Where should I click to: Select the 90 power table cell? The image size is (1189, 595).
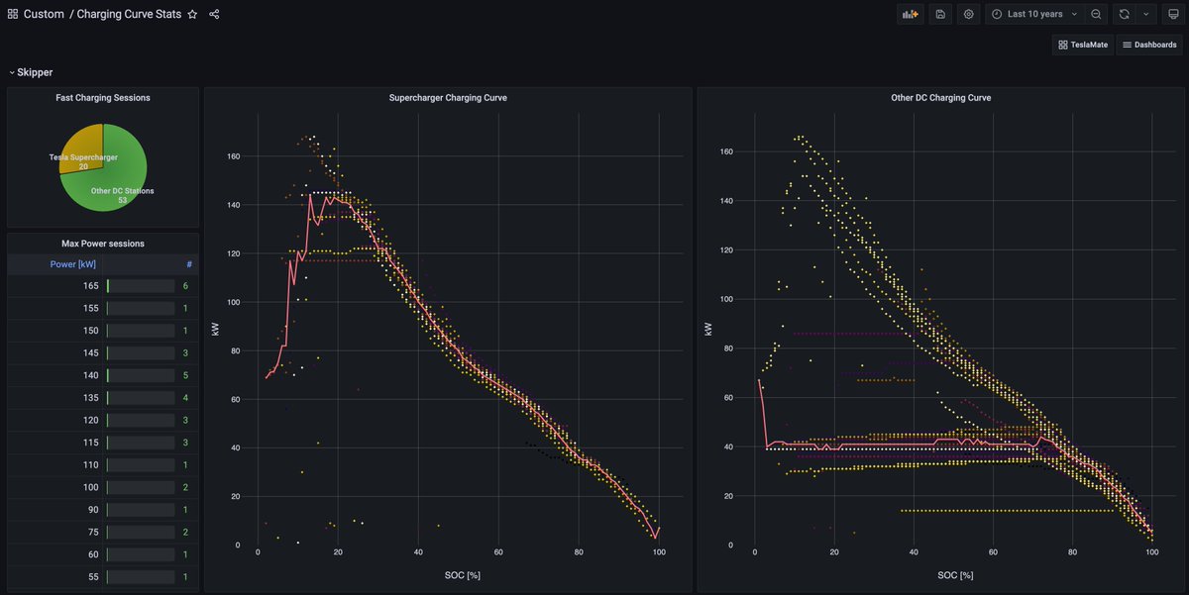coord(54,509)
